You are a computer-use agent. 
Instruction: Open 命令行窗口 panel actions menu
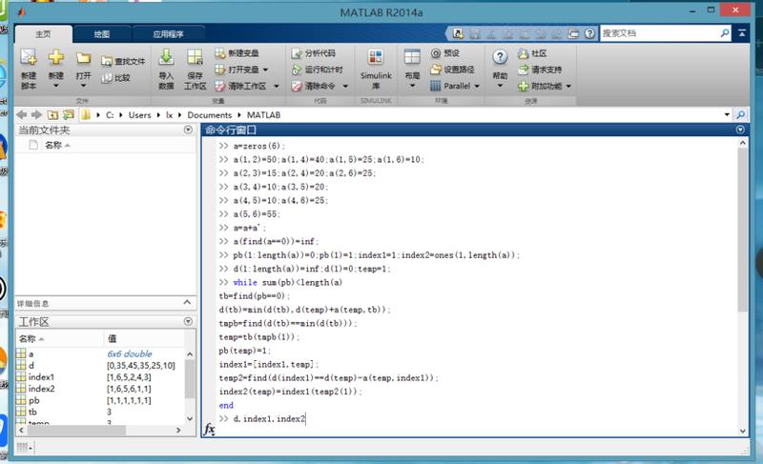740,130
